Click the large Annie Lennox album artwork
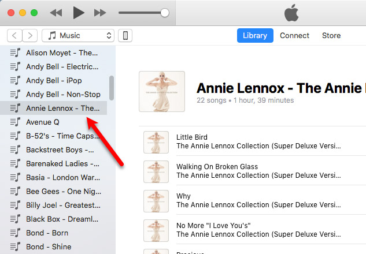This screenshot has width=366, height=254. 162,91
